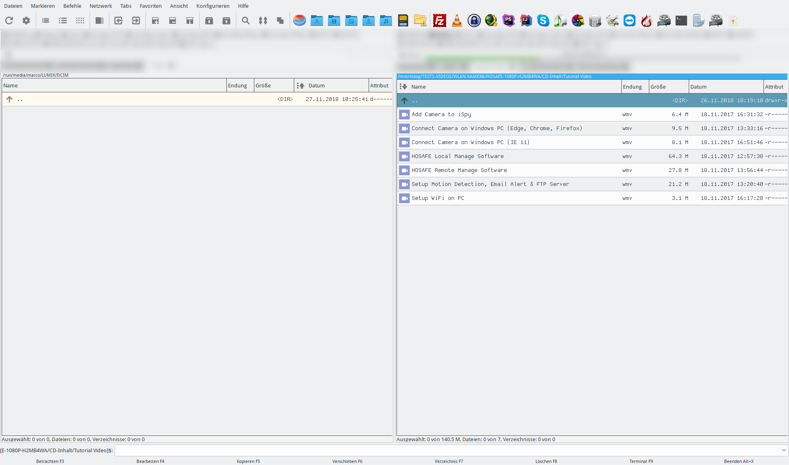The width and height of the screenshot is (789, 465).
Task: Click the magnifier search icon
Action: [x=246, y=21]
